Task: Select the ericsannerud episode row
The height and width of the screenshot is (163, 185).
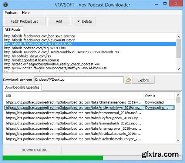Action: pos(90,113)
